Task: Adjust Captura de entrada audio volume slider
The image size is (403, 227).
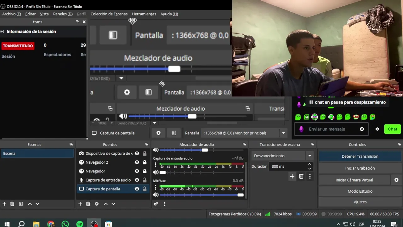Action: coord(202,172)
